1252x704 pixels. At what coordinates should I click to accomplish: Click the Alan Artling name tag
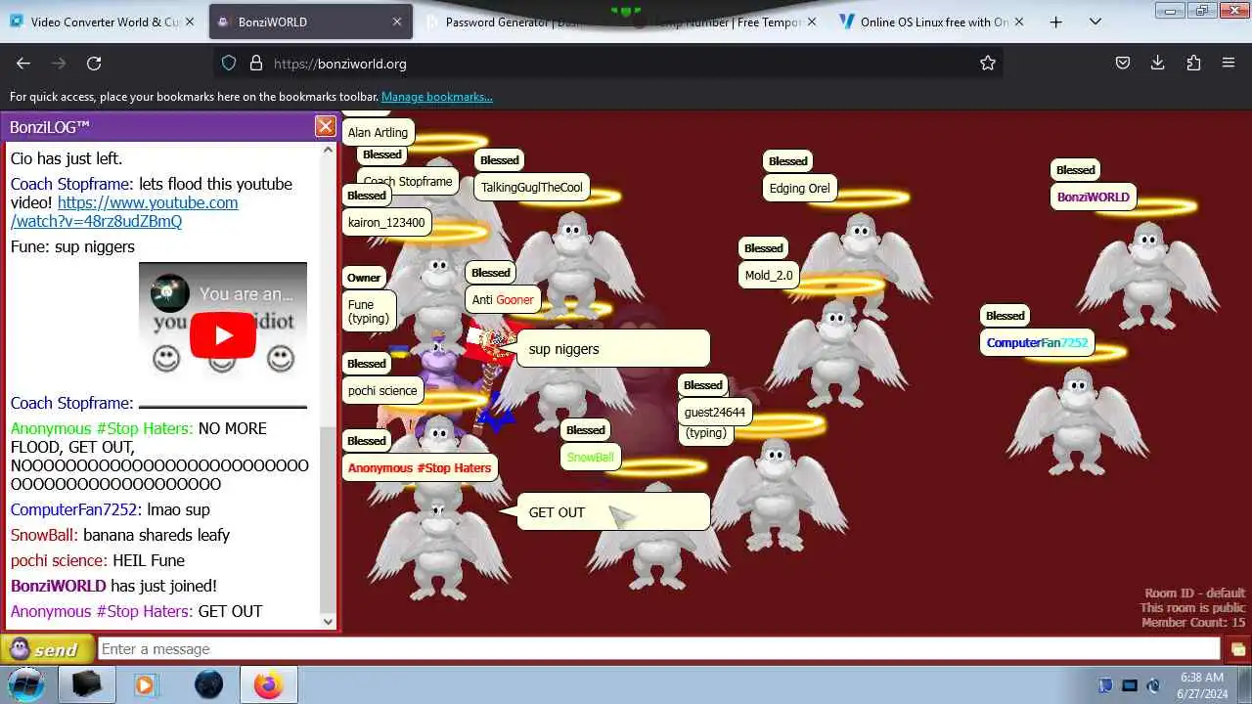tap(378, 132)
